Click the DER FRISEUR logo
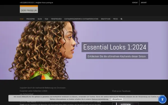 pos(29,9)
